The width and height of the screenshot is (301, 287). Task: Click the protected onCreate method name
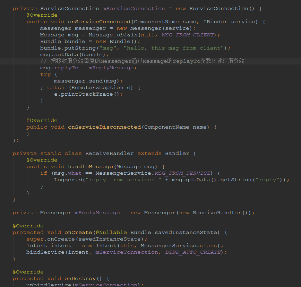[78, 233]
